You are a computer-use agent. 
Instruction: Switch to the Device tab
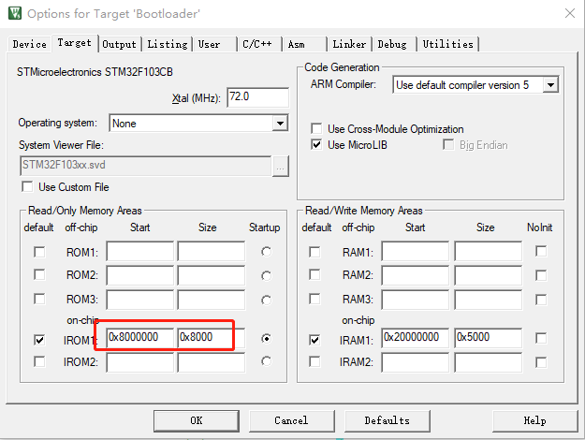(x=29, y=44)
